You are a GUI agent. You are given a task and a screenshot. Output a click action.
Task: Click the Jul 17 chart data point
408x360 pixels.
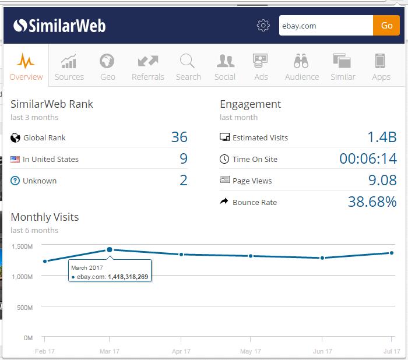(392, 253)
